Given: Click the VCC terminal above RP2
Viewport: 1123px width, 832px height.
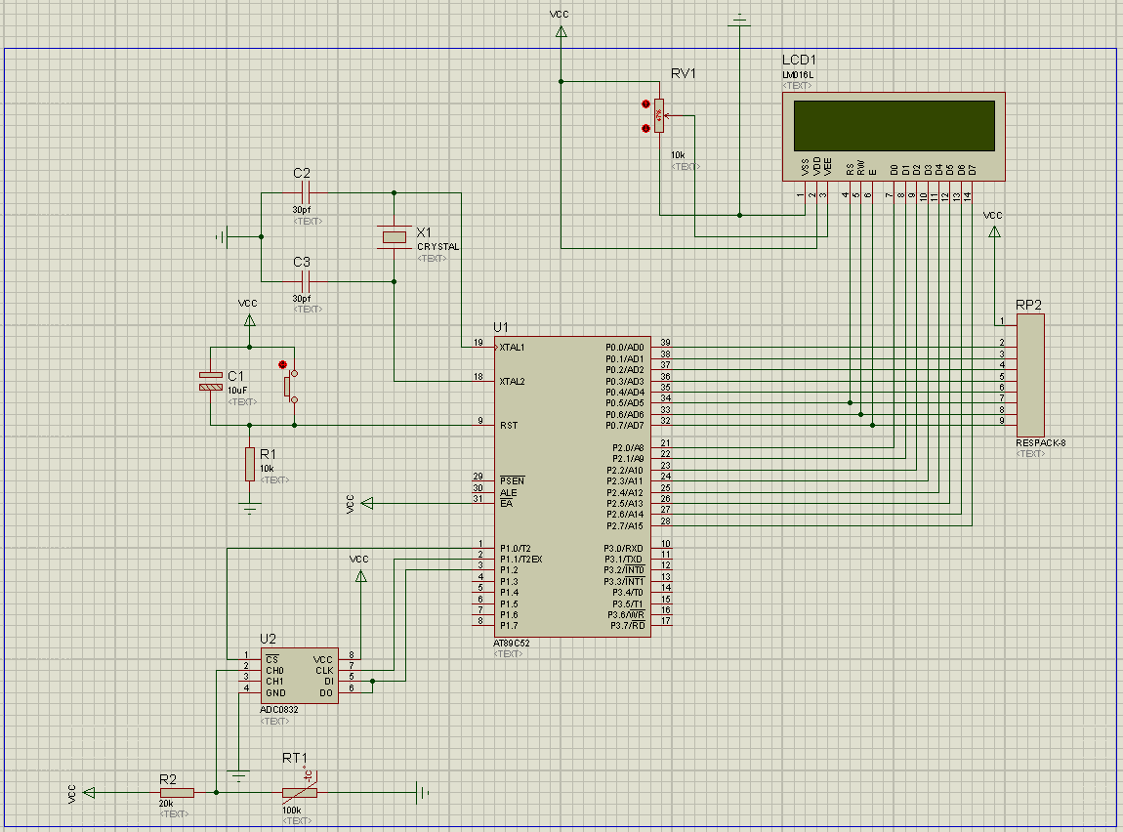Looking at the screenshot, I should pyautogui.click(x=994, y=231).
